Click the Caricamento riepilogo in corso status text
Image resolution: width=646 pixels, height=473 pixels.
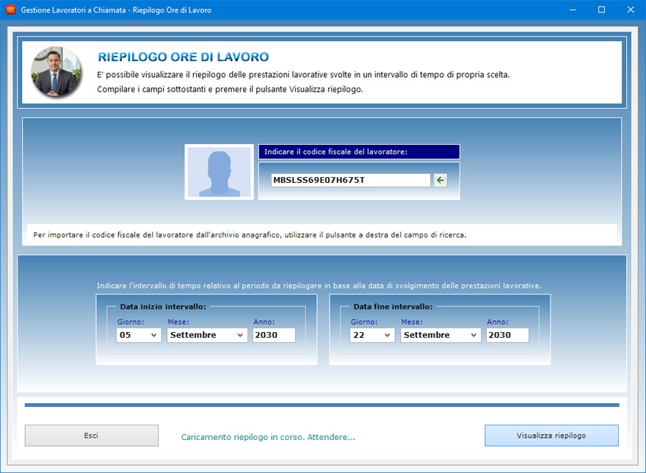(268, 437)
